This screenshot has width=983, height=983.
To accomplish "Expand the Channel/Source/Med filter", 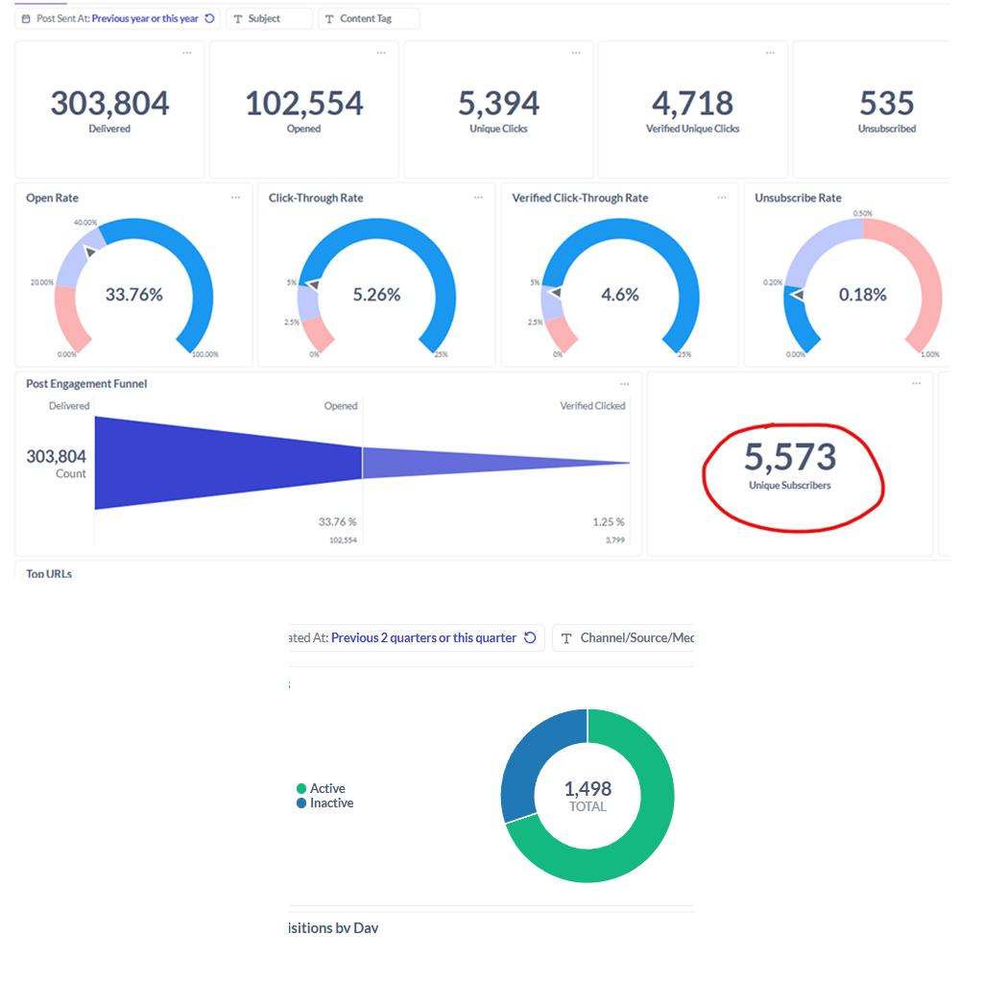I will point(626,637).
